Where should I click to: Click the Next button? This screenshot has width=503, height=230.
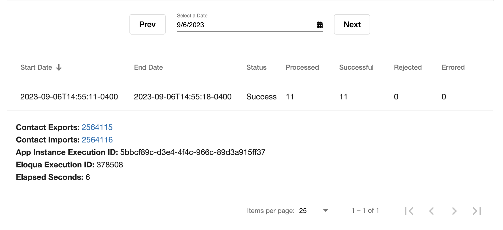pos(352,24)
